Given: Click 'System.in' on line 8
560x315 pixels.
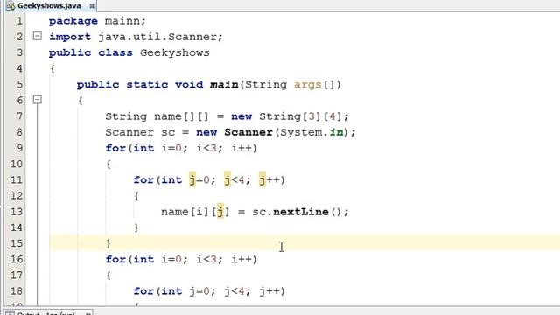Looking at the screenshot, I should point(311,132).
